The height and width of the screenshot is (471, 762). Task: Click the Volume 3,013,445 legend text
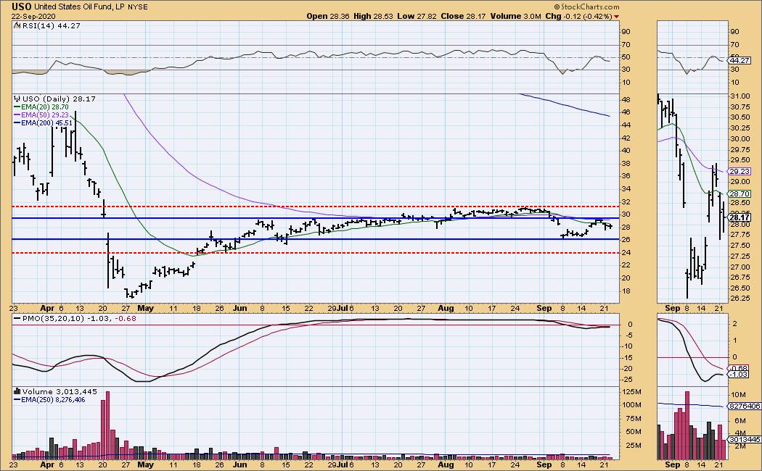coord(60,391)
